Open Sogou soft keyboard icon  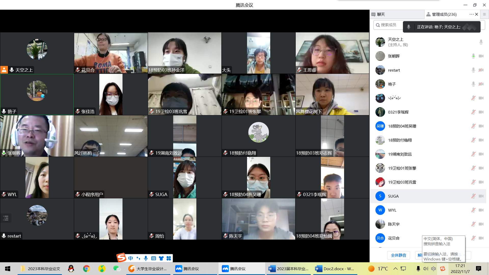coord(153,258)
